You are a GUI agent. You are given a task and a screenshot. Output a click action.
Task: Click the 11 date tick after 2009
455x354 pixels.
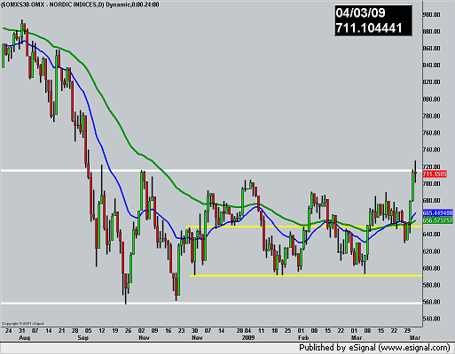click(261, 331)
